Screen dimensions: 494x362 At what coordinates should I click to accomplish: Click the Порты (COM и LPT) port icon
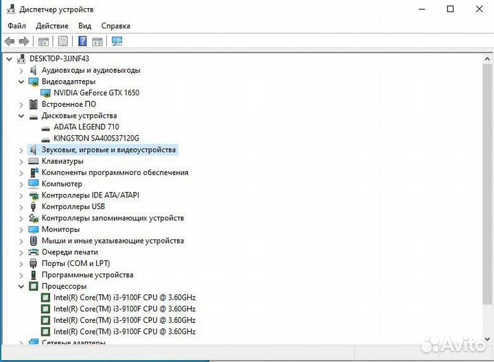(34, 263)
